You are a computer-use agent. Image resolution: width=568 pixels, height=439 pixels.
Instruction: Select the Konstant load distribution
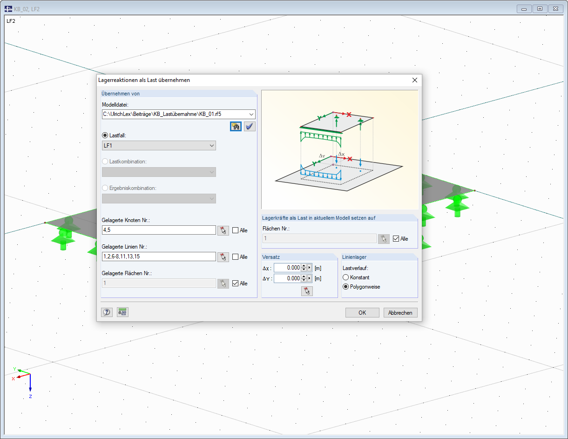pos(345,277)
